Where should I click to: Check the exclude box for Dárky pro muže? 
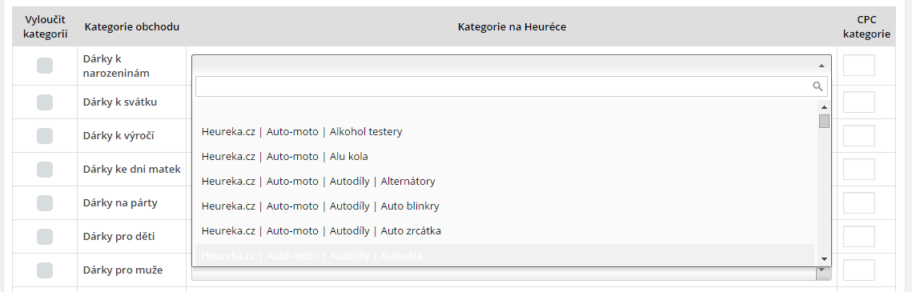pyautogui.click(x=45, y=270)
